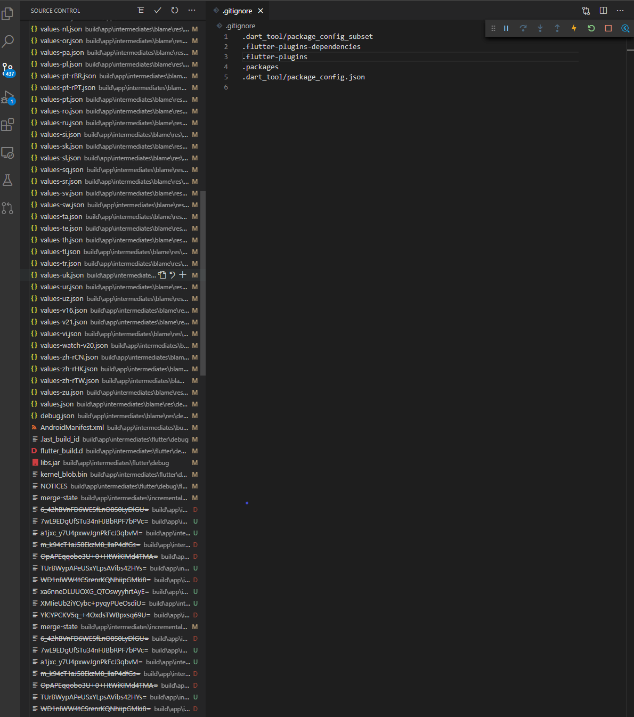Open the widget inspector magnifier
This screenshot has width=634, height=717.
[625, 28]
